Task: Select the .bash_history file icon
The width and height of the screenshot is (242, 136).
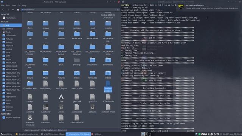Action: [x=45, y=84]
